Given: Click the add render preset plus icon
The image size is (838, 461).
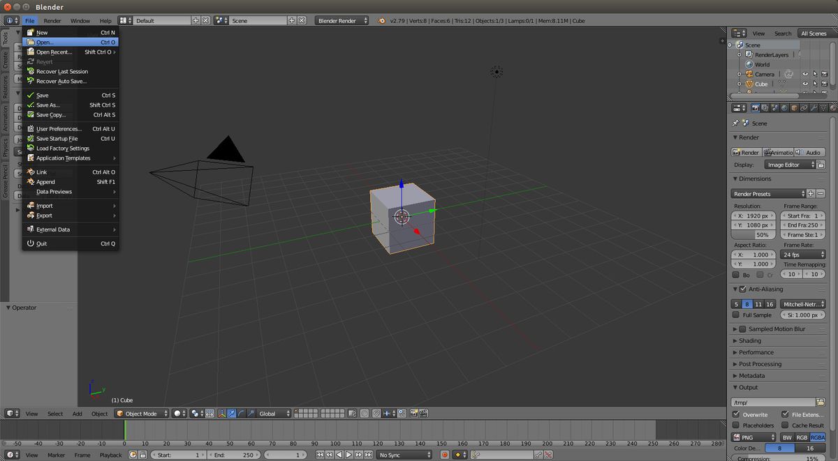Looking at the screenshot, I should coord(811,194).
